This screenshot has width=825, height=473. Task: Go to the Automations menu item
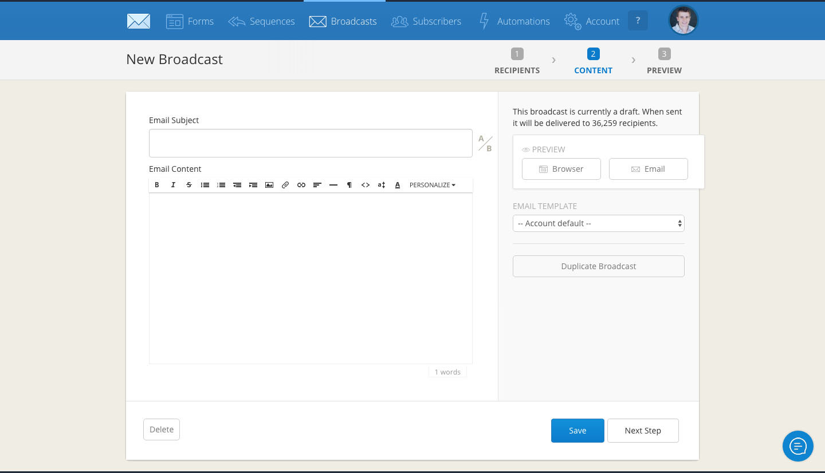coord(514,21)
